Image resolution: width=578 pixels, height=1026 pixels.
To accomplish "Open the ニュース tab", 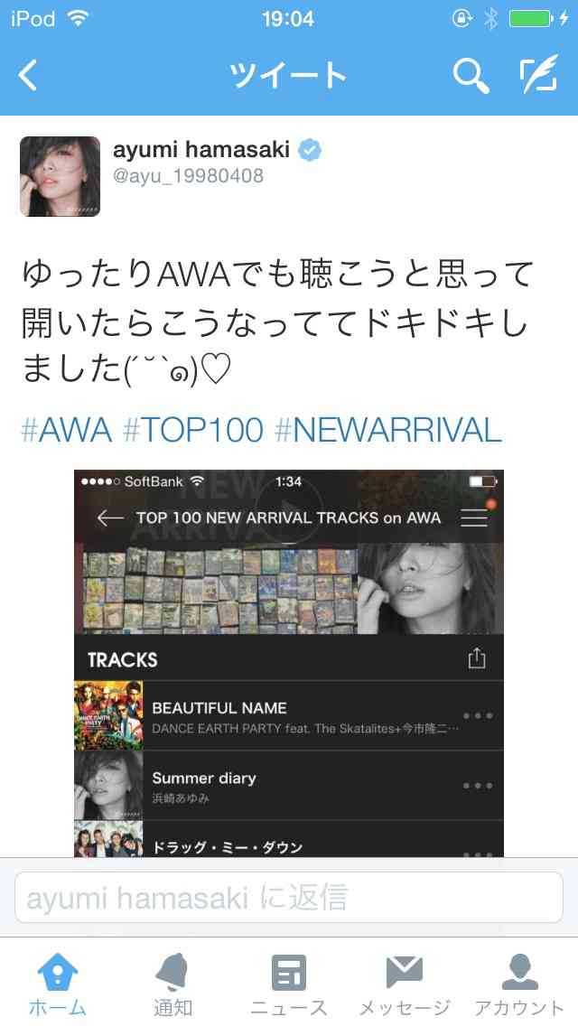I will click(x=289, y=984).
